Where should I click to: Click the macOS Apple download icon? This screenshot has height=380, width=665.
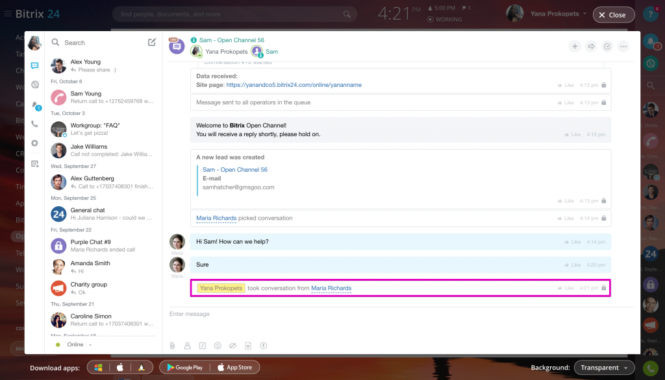120,368
